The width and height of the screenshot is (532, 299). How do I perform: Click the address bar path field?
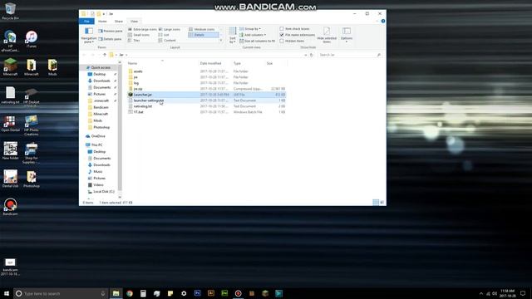click(208, 55)
